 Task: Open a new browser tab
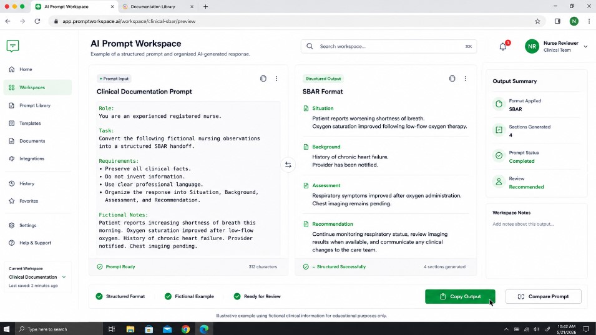tap(205, 6)
